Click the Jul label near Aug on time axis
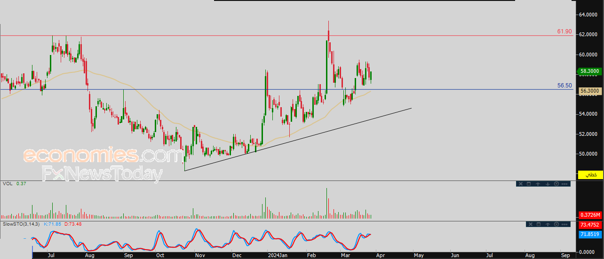The image size is (604, 259). coord(51,255)
